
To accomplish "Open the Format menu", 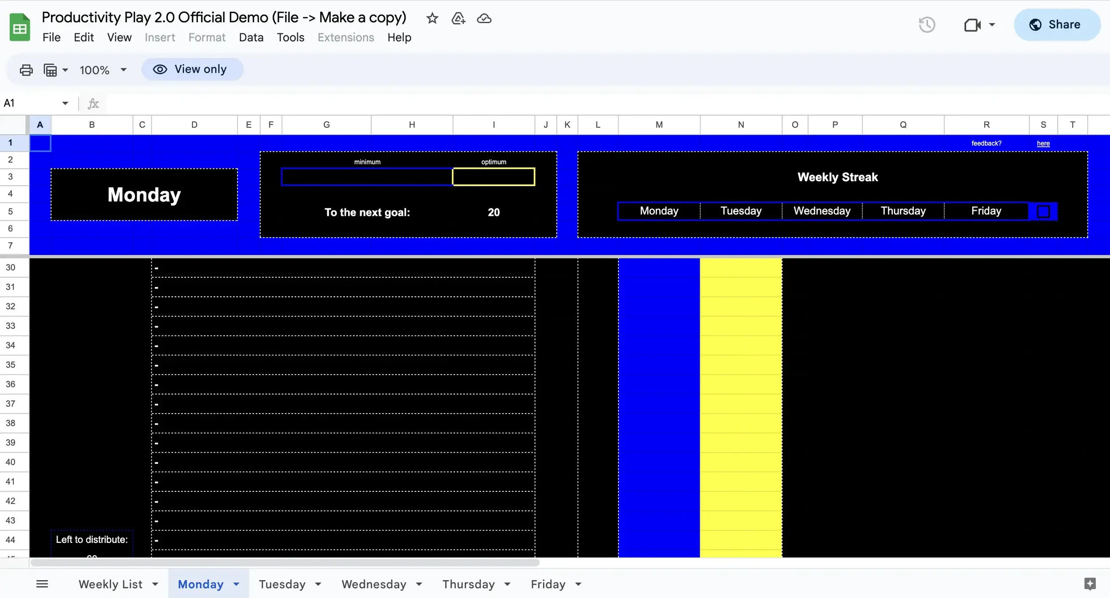I will (x=207, y=37).
